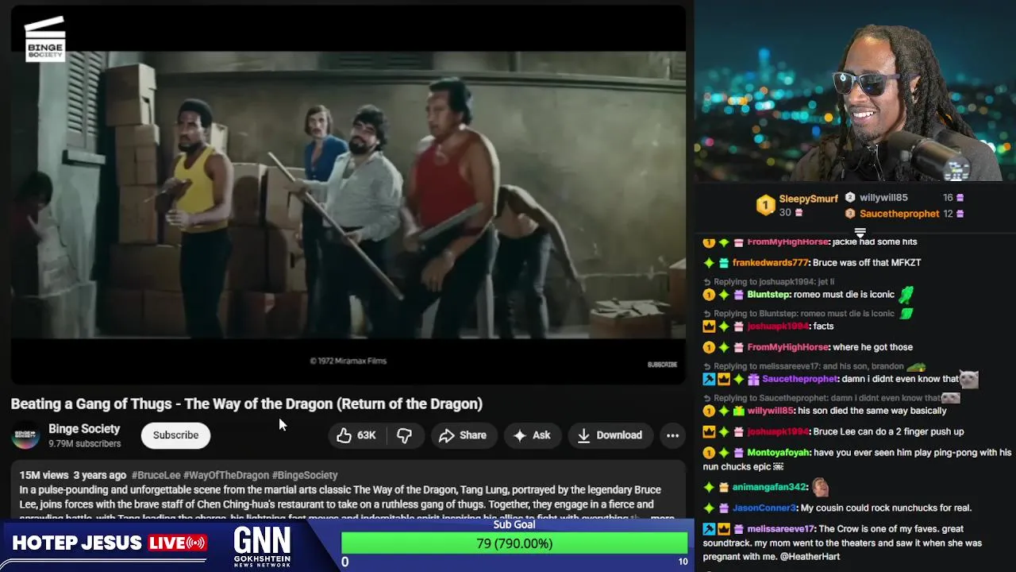Collapse the gifter leaderboard handle
The image size is (1016, 572).
860,233
